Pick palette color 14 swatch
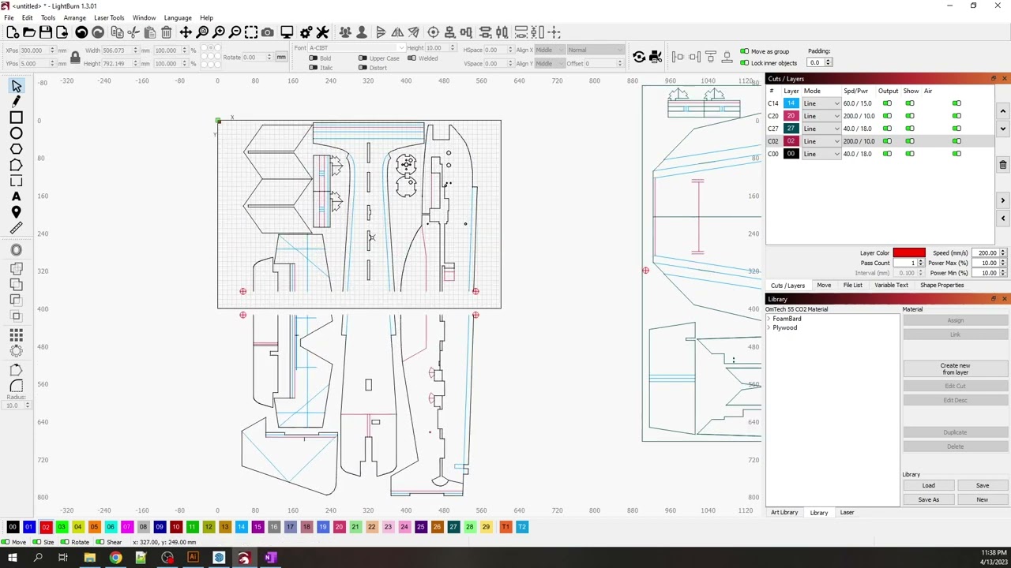 [241, 527]
